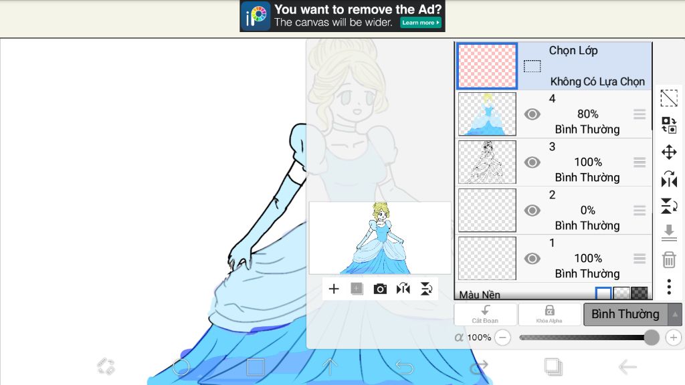The width and height of the screenshot is (685, 385).
Task: Grab reorder handle of layer 4
Action: [640, 114]
